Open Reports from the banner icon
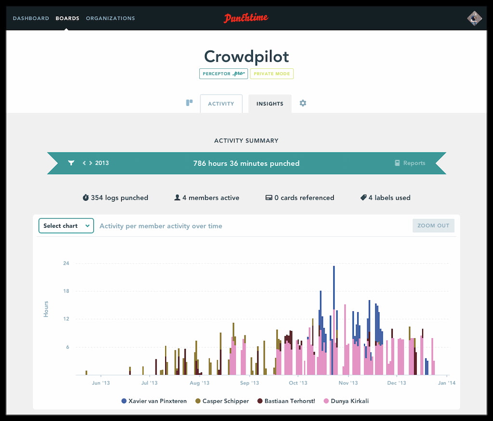 pyautogui.click(x=409, y=163)
